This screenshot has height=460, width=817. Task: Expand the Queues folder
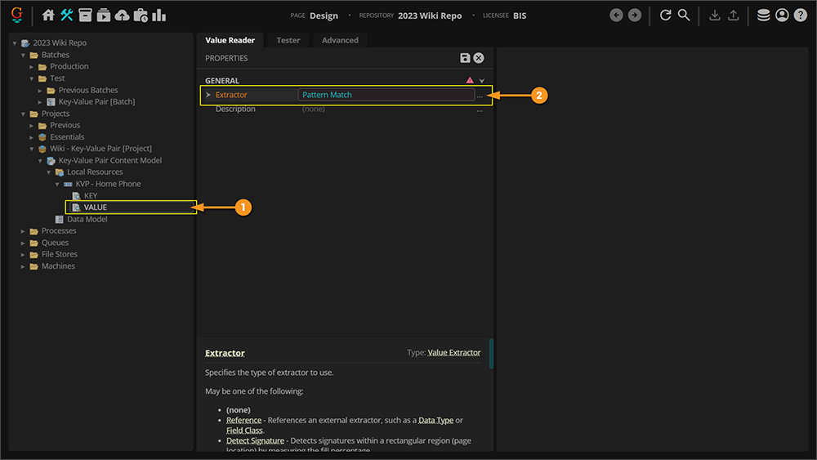(23, 243)
